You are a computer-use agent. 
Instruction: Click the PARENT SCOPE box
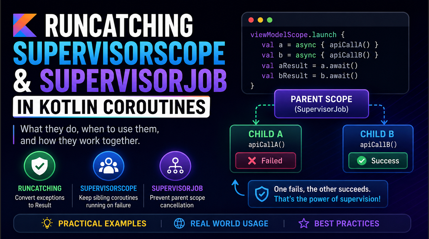click(x=321, y=104)
